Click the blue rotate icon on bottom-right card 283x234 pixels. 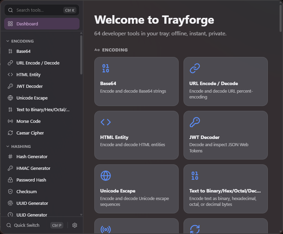(195, 229)
